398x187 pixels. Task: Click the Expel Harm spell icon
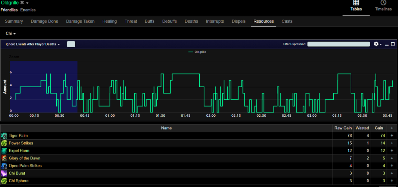click(4, 151)
